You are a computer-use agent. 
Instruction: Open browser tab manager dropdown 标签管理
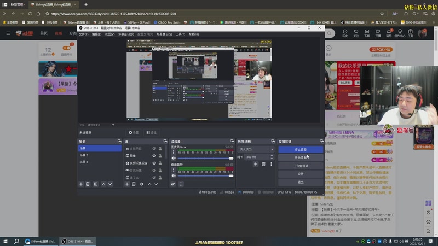[x=18, y=5]
